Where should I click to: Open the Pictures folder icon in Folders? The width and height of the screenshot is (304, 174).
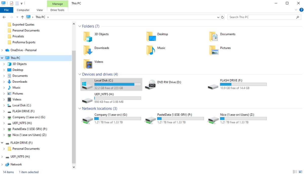click(214, 50)
